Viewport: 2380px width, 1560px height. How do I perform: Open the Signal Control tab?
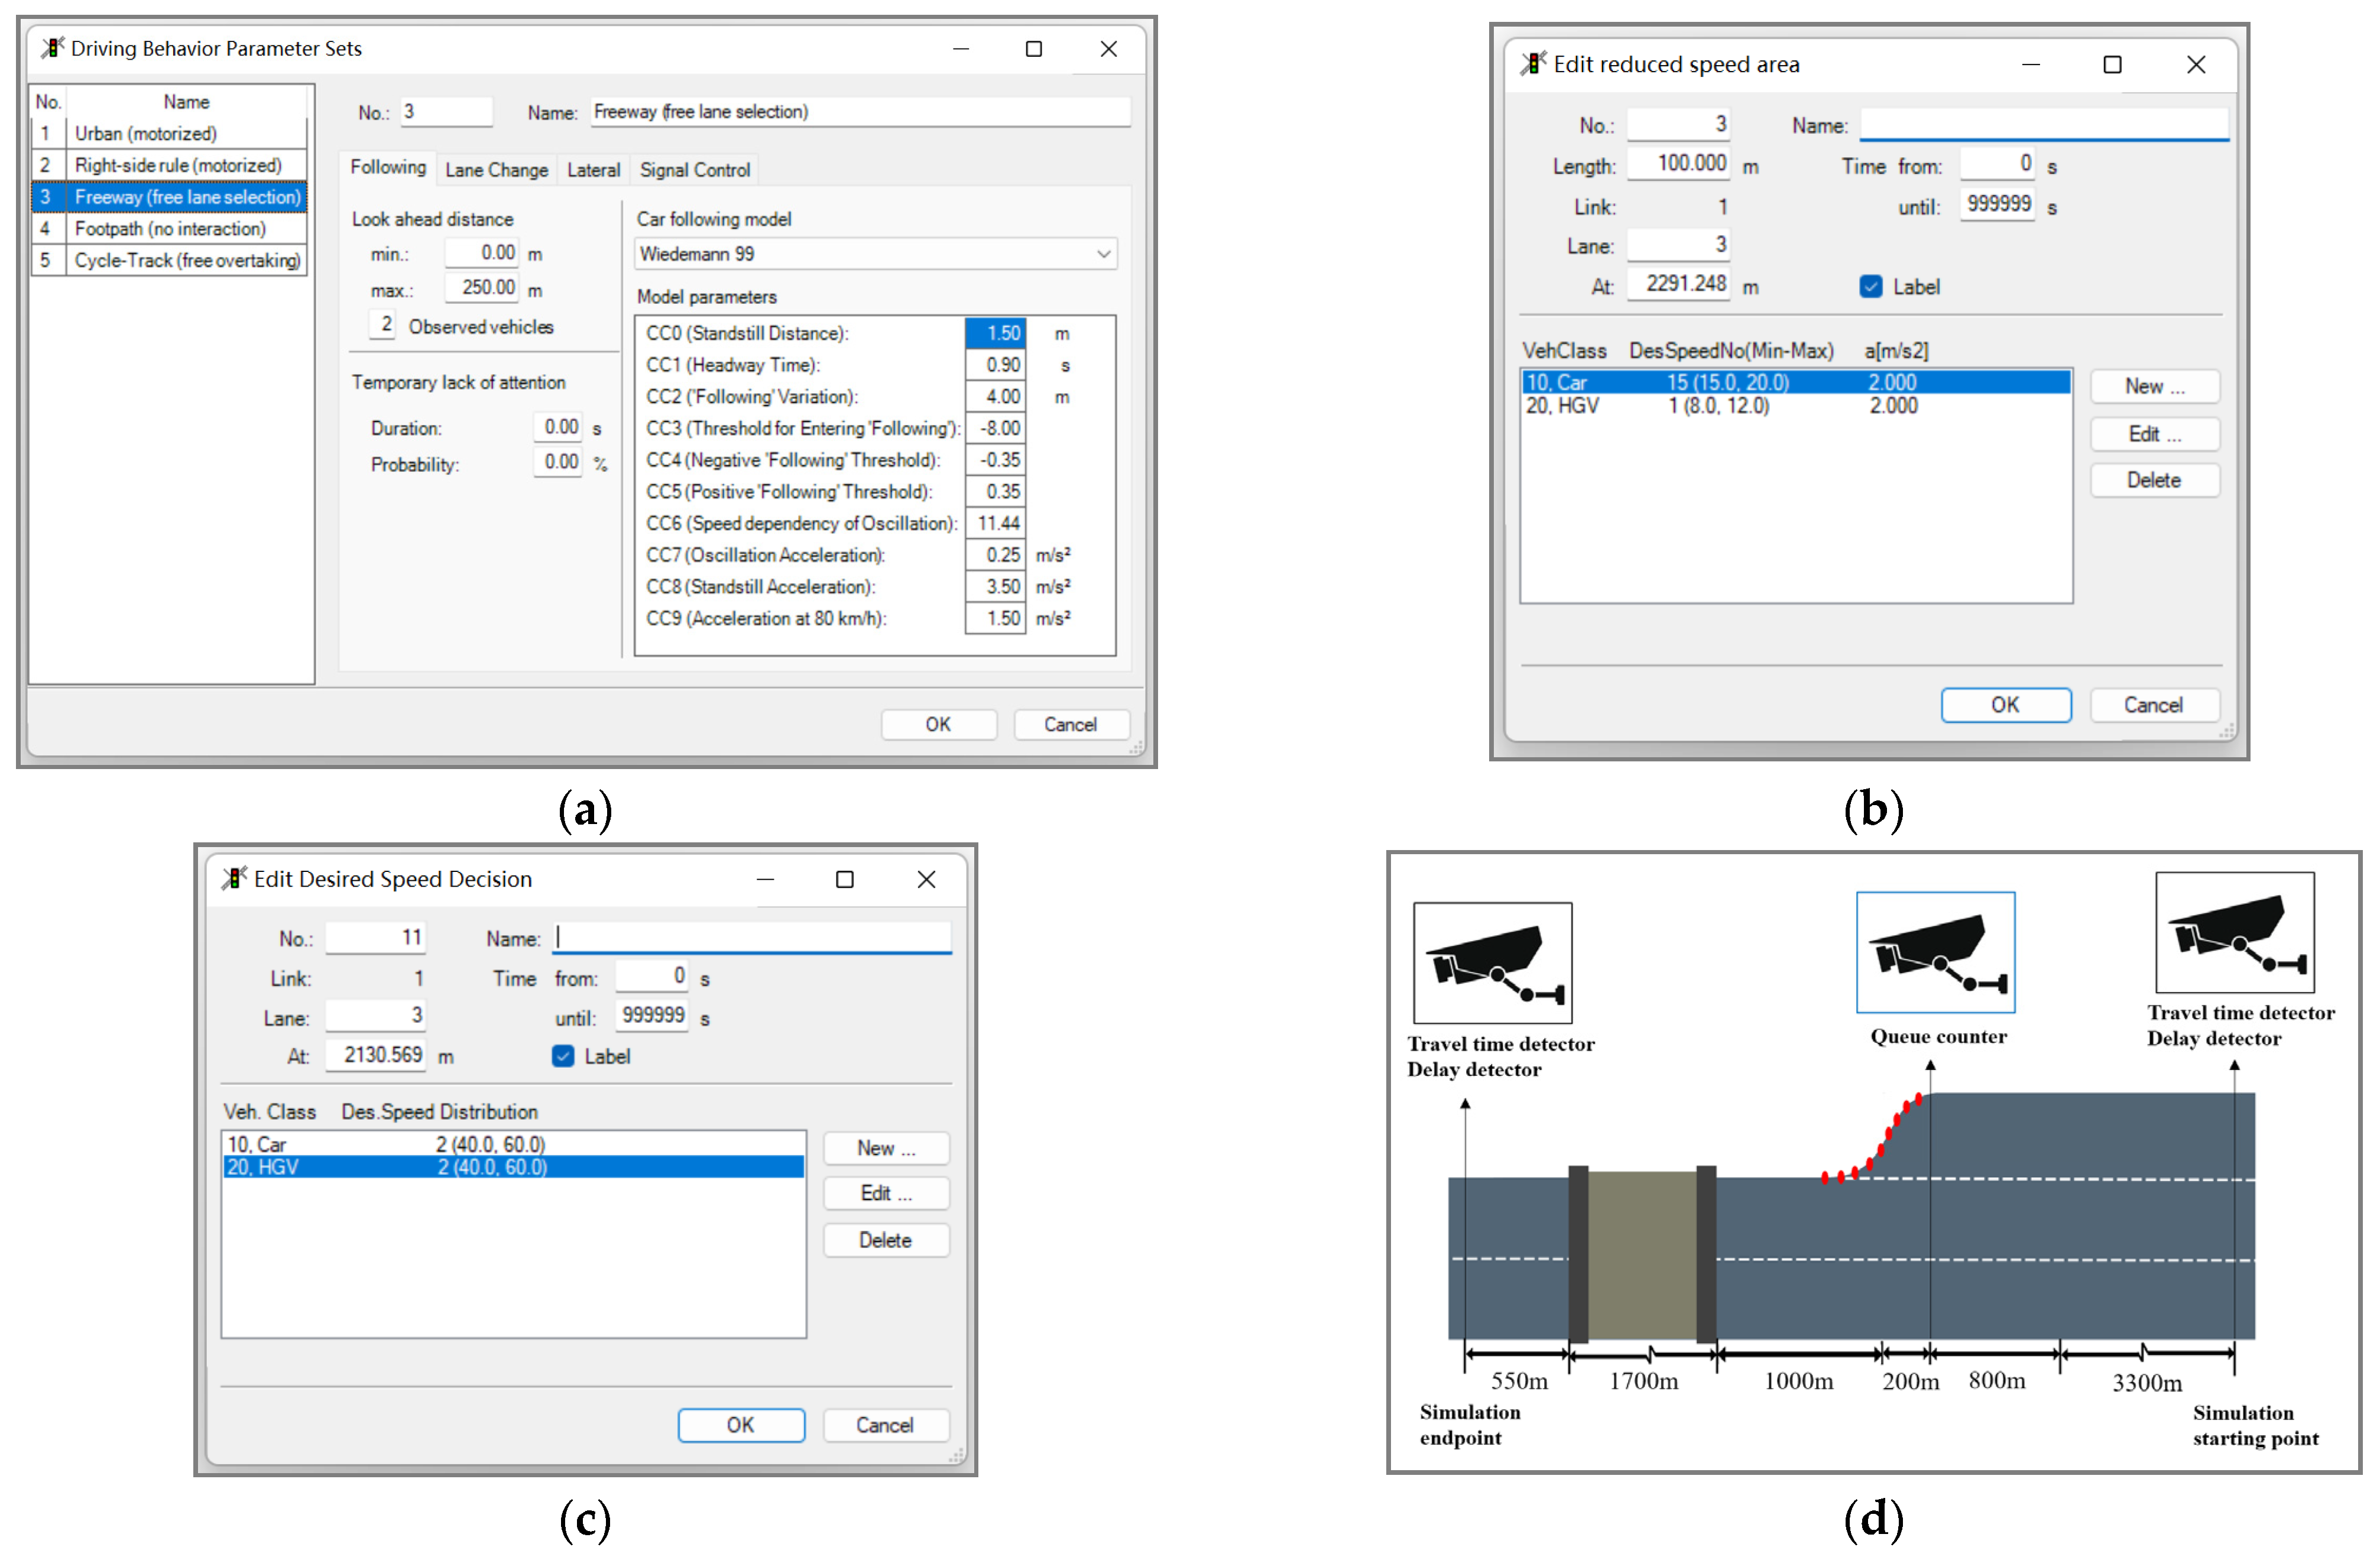(x=694, y=170)
